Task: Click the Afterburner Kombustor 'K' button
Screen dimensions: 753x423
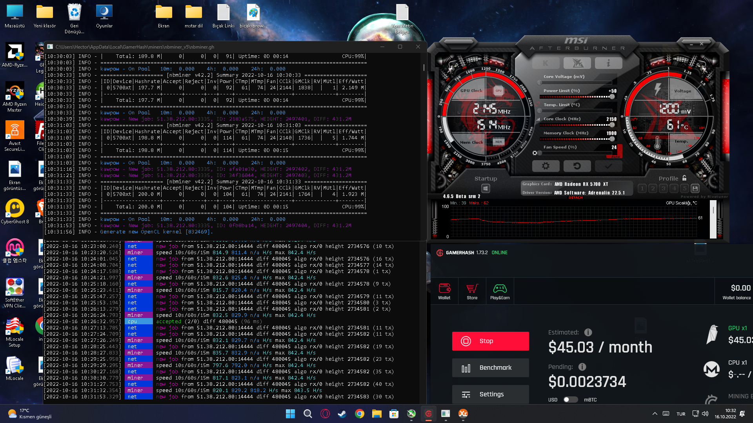Action: (546, 63)
